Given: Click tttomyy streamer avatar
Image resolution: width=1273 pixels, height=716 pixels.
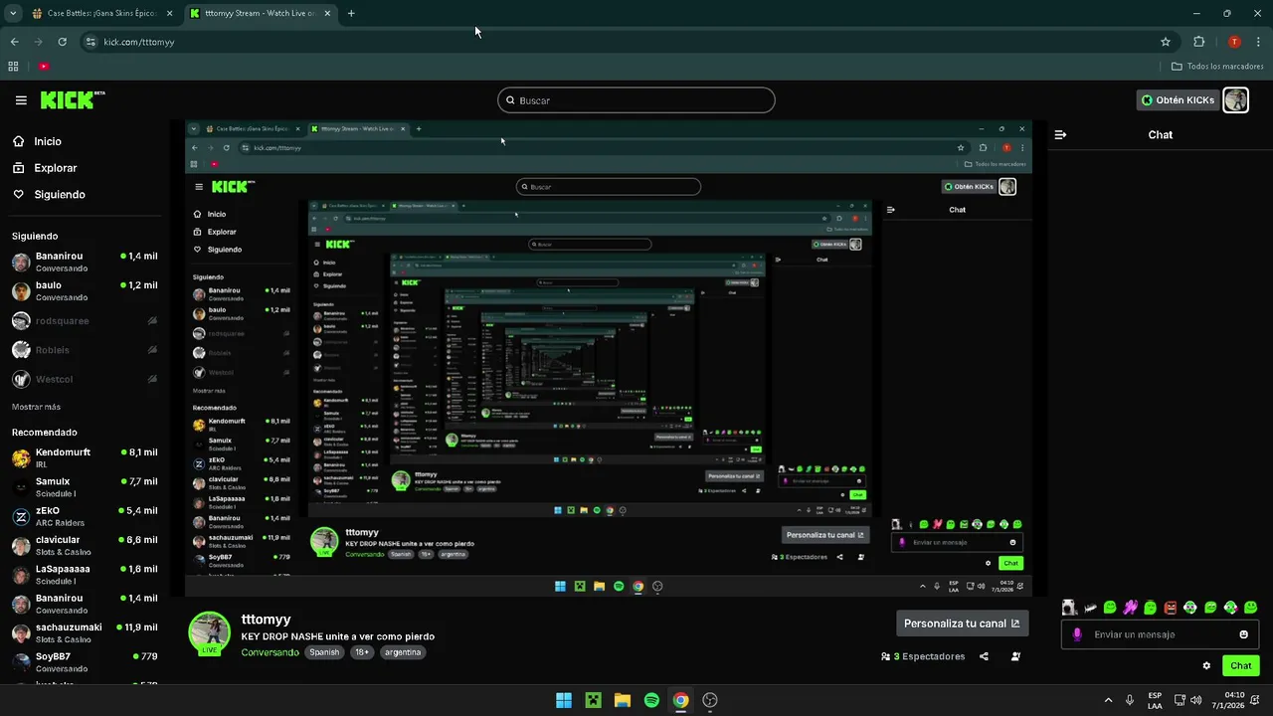Looking at the screenshot, I should [x=210, y=632].
